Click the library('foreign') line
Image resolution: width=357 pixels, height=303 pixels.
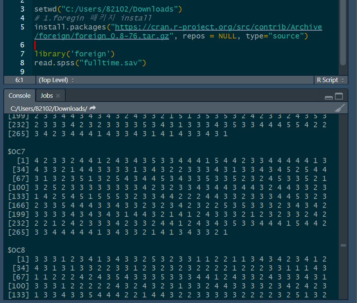74,54
